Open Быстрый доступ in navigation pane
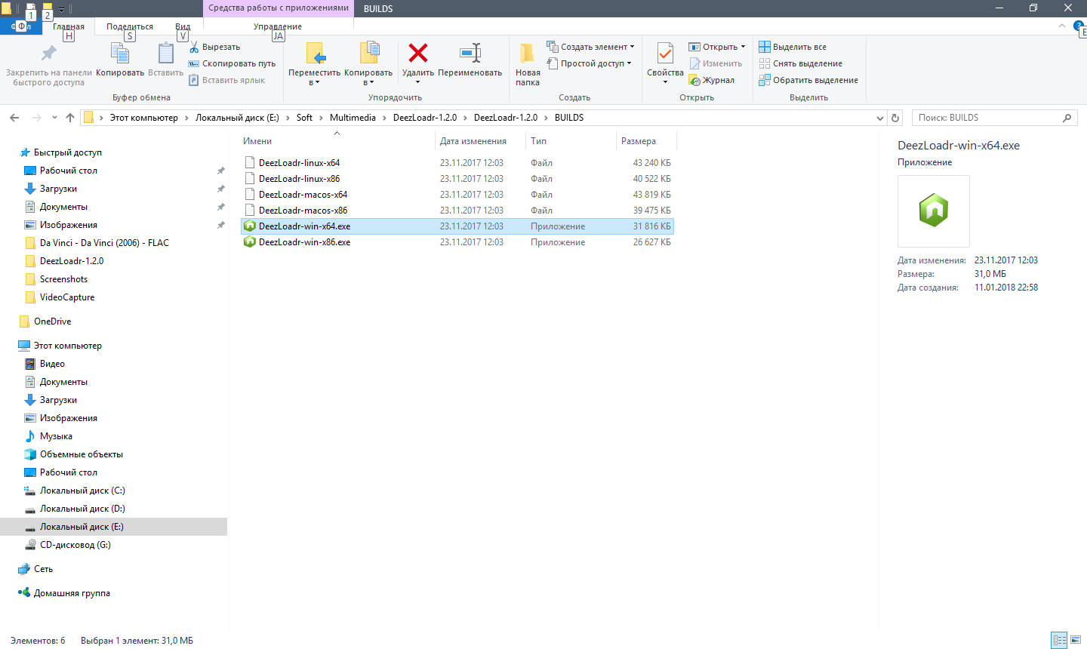Viewport: 1087px width, 649px height. [67, 152]
